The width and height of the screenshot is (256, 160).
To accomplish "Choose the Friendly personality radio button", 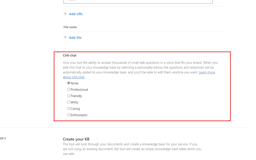I will [x=69, y=96].
